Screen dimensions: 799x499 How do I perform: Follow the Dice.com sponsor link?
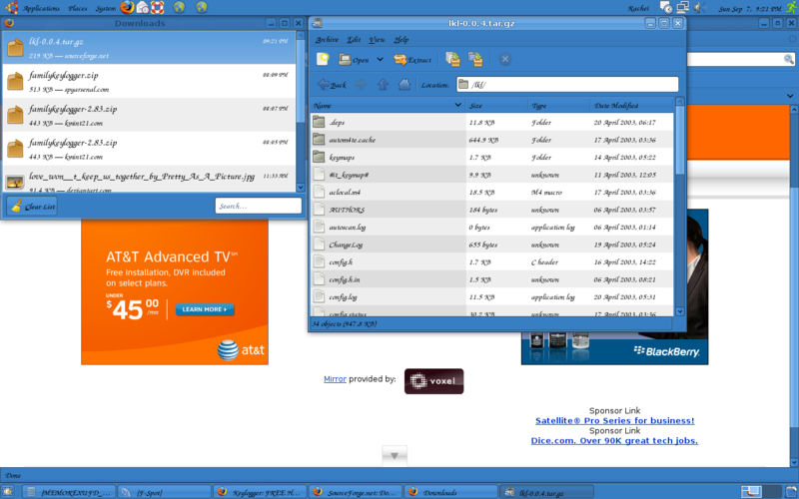click(614, 440)
